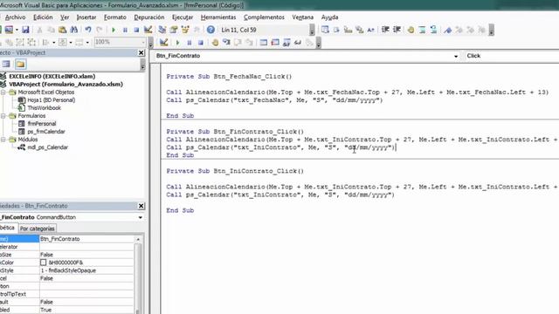
Task: Click the List Constants icon
Action: pos(336,30)
